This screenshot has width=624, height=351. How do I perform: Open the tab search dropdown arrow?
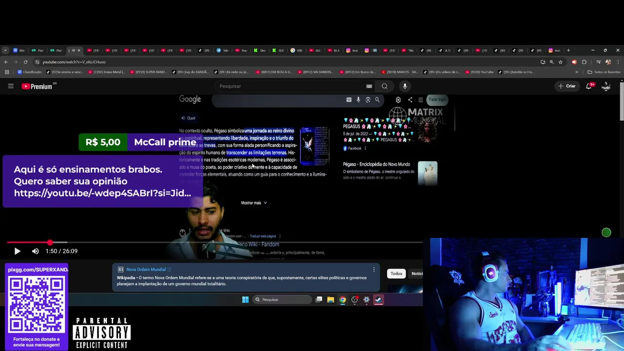coord(5,50)
